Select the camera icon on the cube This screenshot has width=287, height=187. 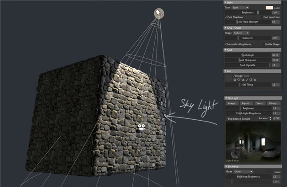[142, 127]
